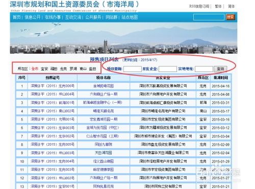Viewport: 255px width, 189px height.
Task: Select the 前海 district cell in row 3
Action: pos(203,103)
